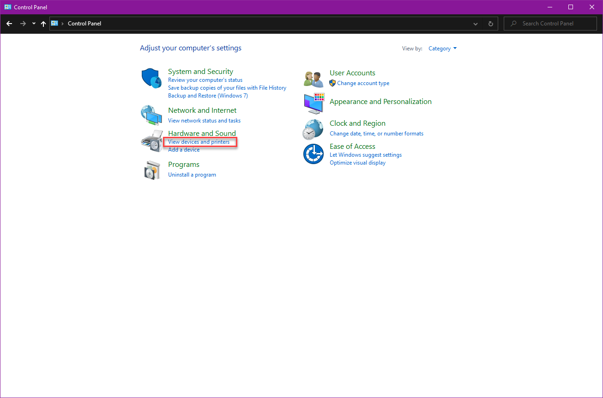The width and height of the screenshot is (603, 398).
Task: Open the System and Security shield icon
Action: point(151,78)
